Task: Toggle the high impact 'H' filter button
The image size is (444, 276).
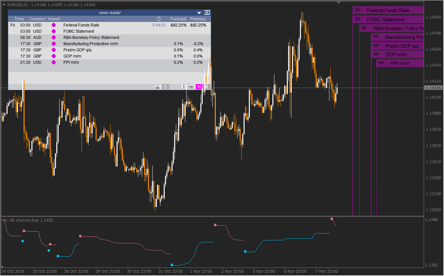Action: click(199, 87)
